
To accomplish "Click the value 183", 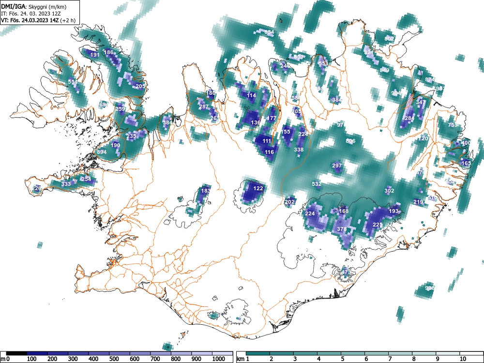I will (206, 191).
